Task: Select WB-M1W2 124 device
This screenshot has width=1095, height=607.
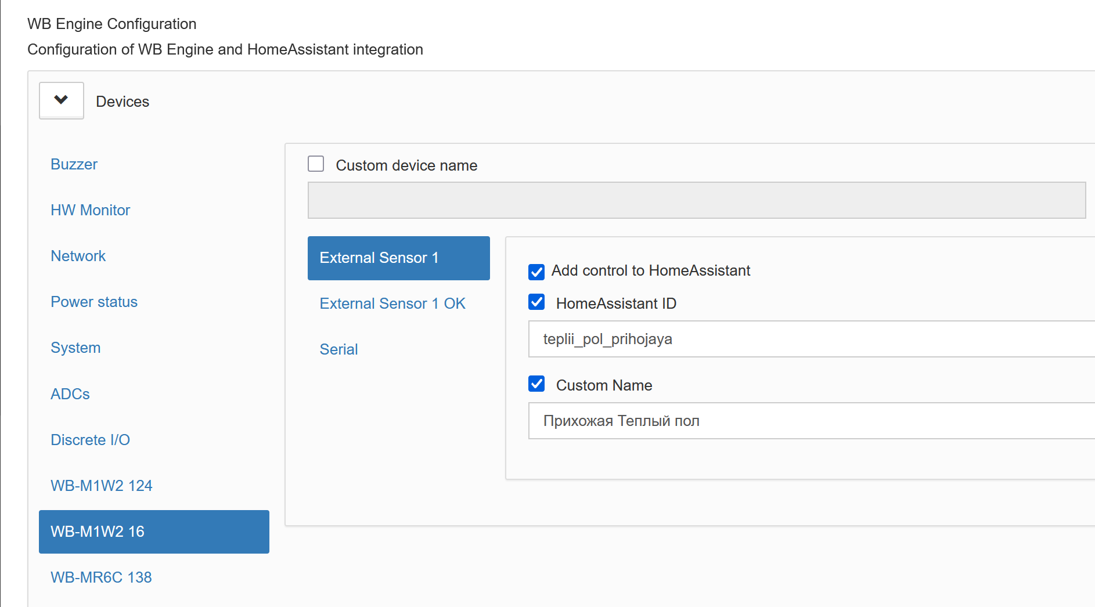Action: (101, 486)
